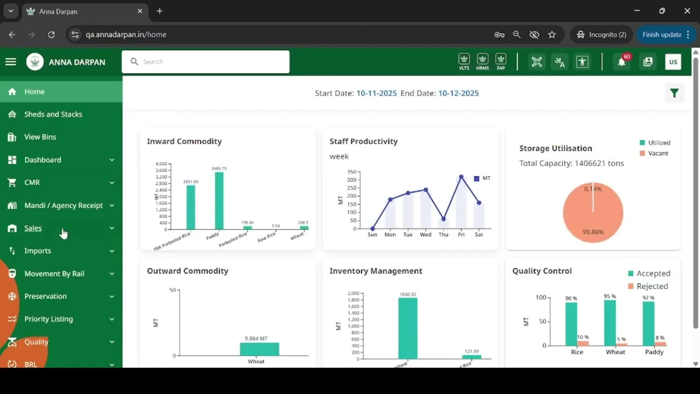Screen dimensions: 700x394
Task: Open the US user profile avatar
Action: point(673,62)
